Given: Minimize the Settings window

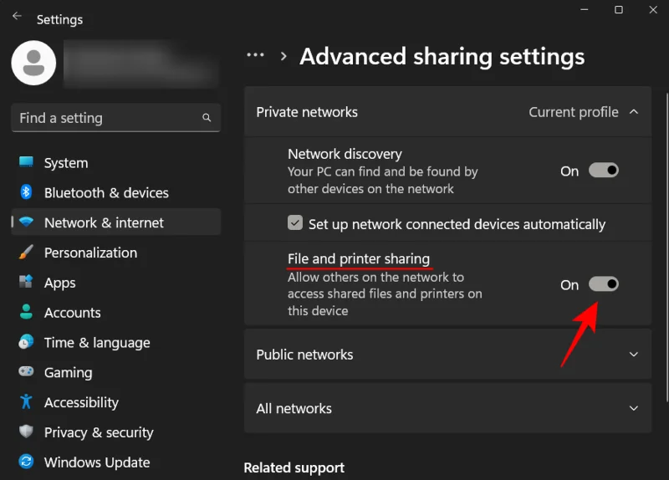Looking at the screenshot, I should [x=584, y=9].
